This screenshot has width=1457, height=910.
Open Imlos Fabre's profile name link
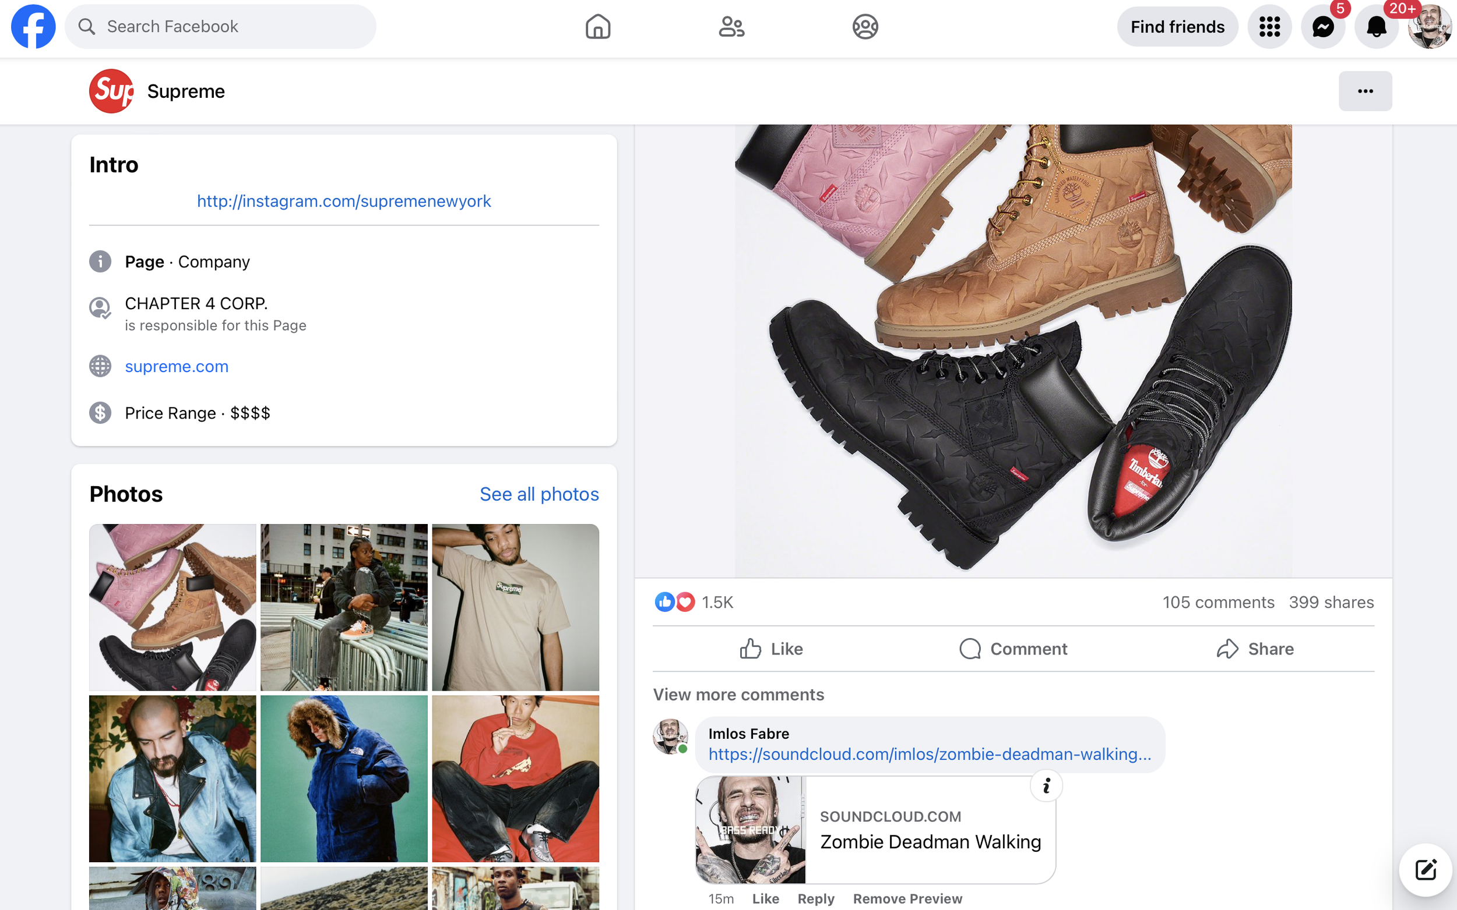pyautogui.click(x=748, y=734)
